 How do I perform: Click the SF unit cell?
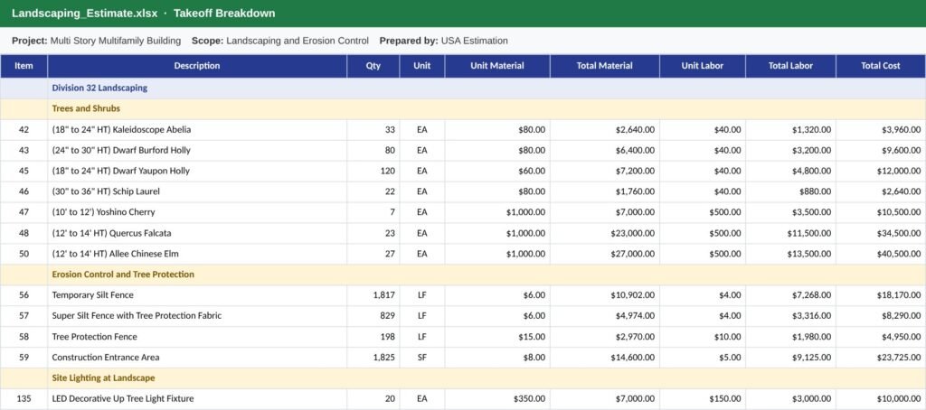click(x=421, y=357)
